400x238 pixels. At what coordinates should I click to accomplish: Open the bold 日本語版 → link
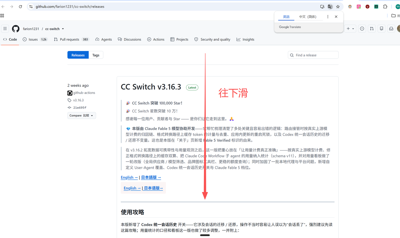point(151,177)
